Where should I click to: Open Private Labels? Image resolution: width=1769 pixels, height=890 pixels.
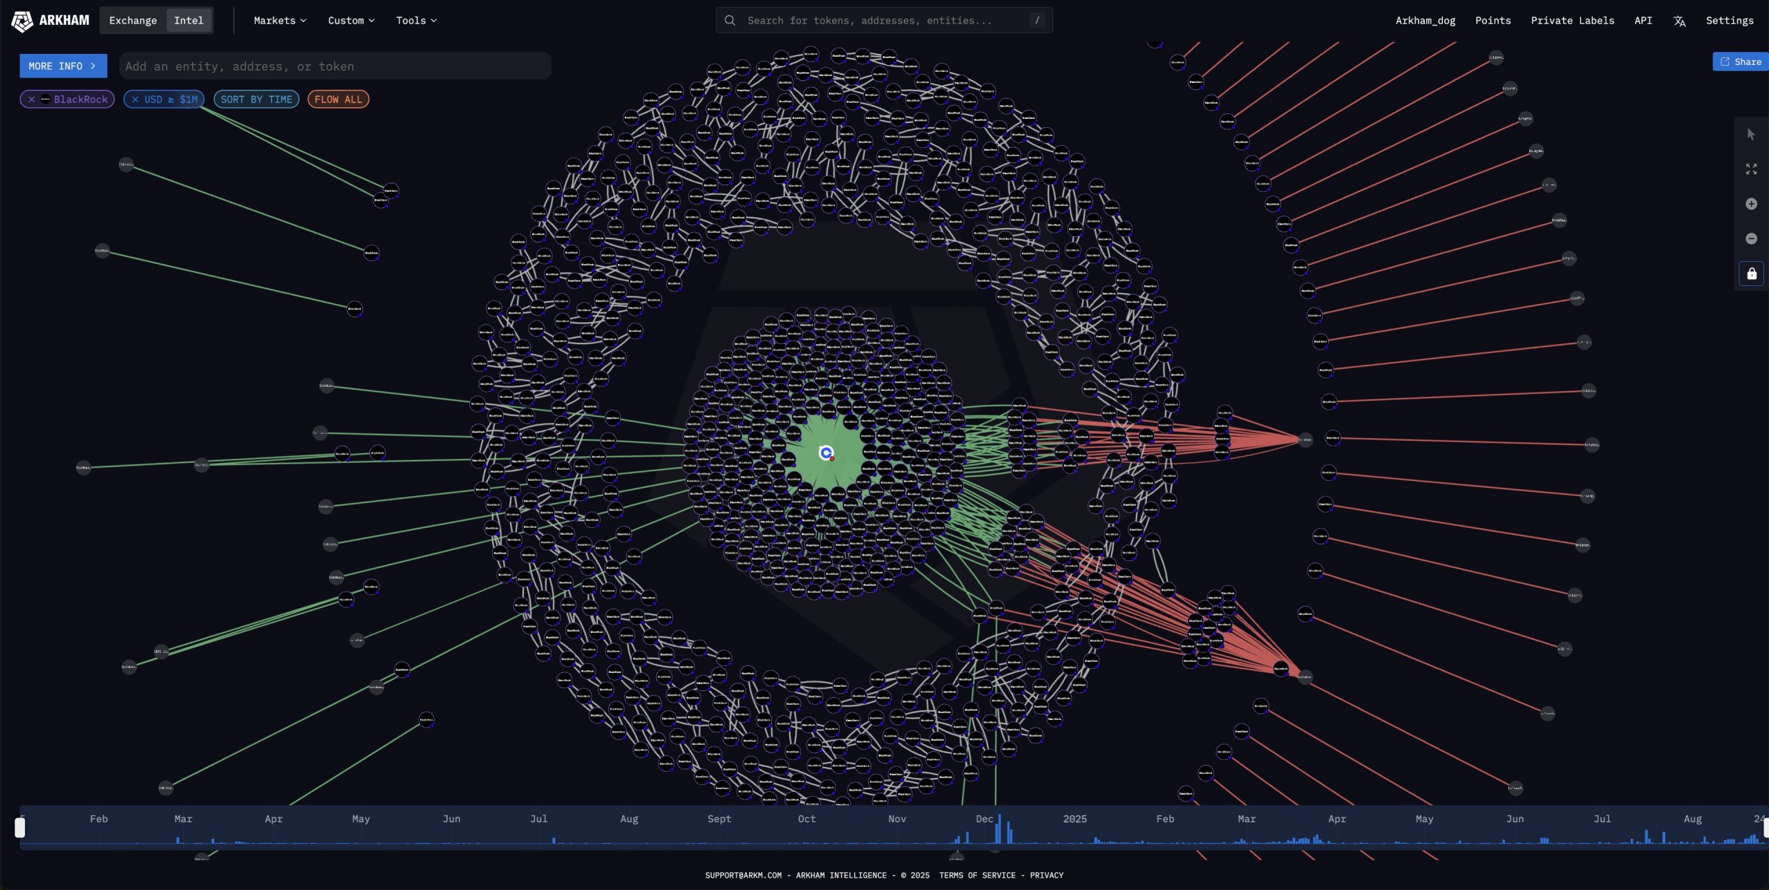pos(1572,21)
